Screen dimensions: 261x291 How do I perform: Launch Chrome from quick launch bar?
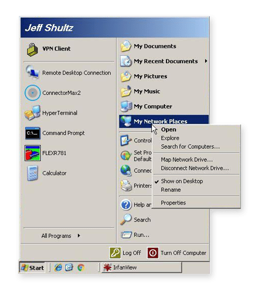[81, 268]
